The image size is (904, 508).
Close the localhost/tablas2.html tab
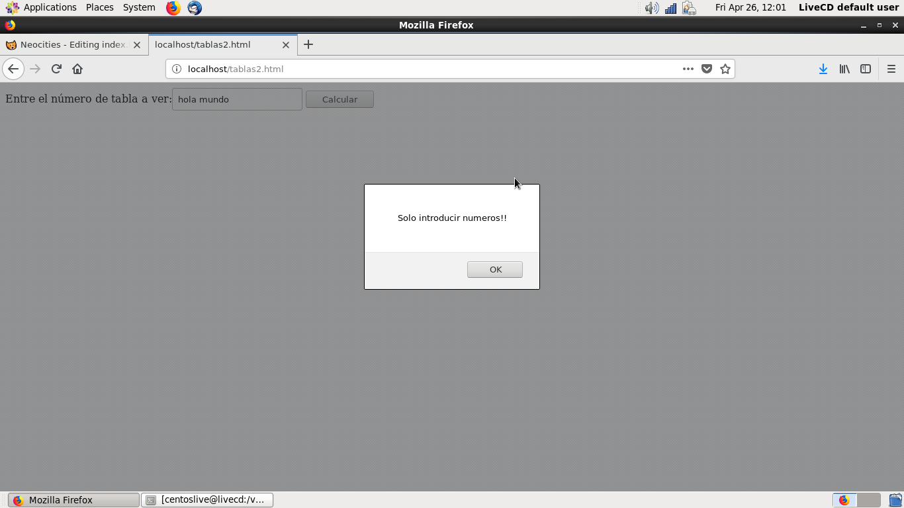[x=286, y=45]
